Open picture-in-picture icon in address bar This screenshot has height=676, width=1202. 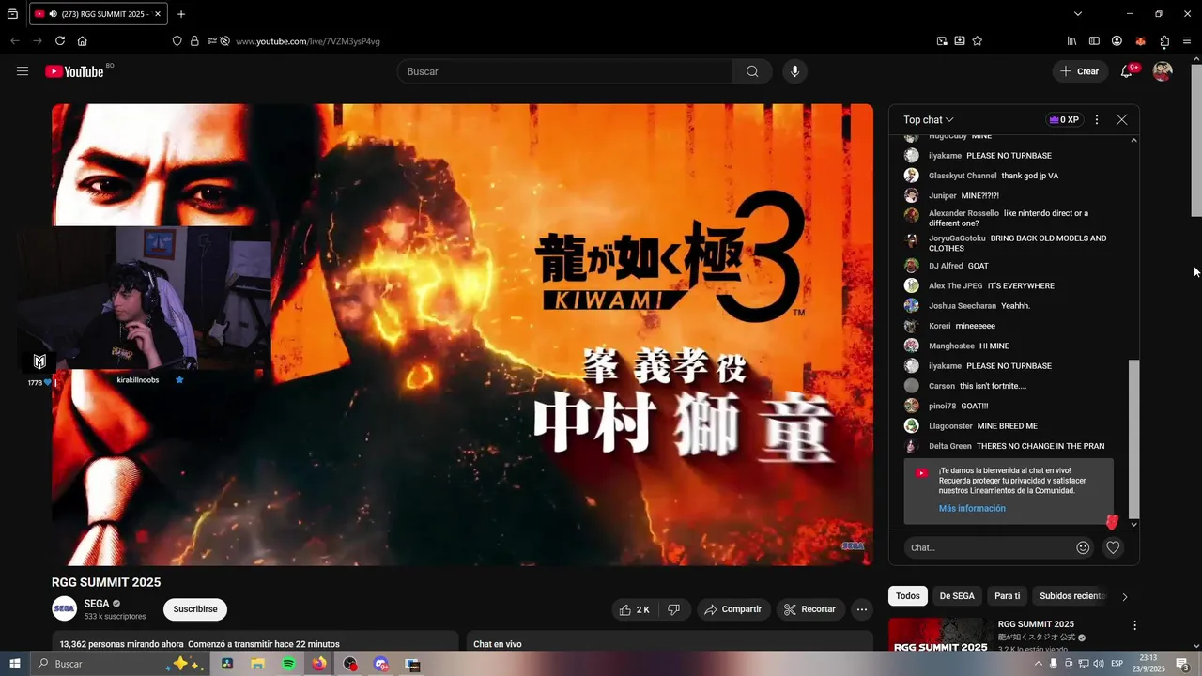click(x=942, y=41)
